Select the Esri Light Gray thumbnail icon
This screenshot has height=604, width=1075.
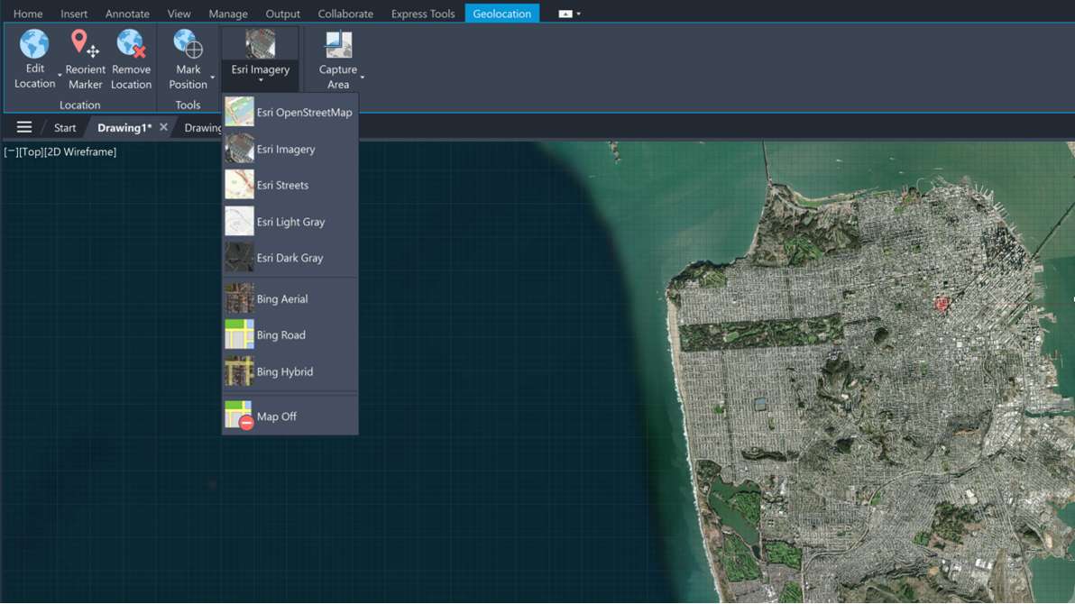coord(239,222)
